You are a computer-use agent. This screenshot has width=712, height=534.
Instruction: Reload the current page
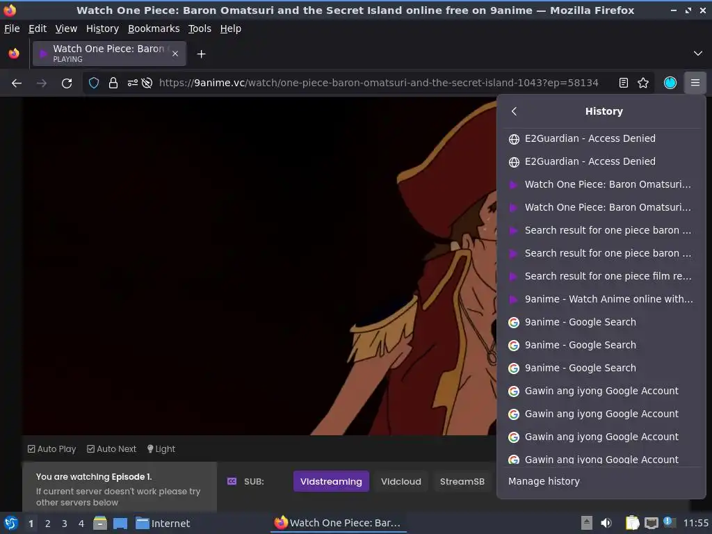67,83
